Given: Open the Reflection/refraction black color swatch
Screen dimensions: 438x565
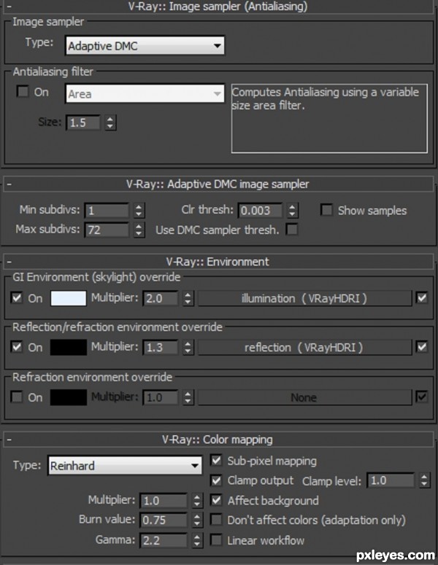Looking at the screenshot, I should tap(68, 347).
